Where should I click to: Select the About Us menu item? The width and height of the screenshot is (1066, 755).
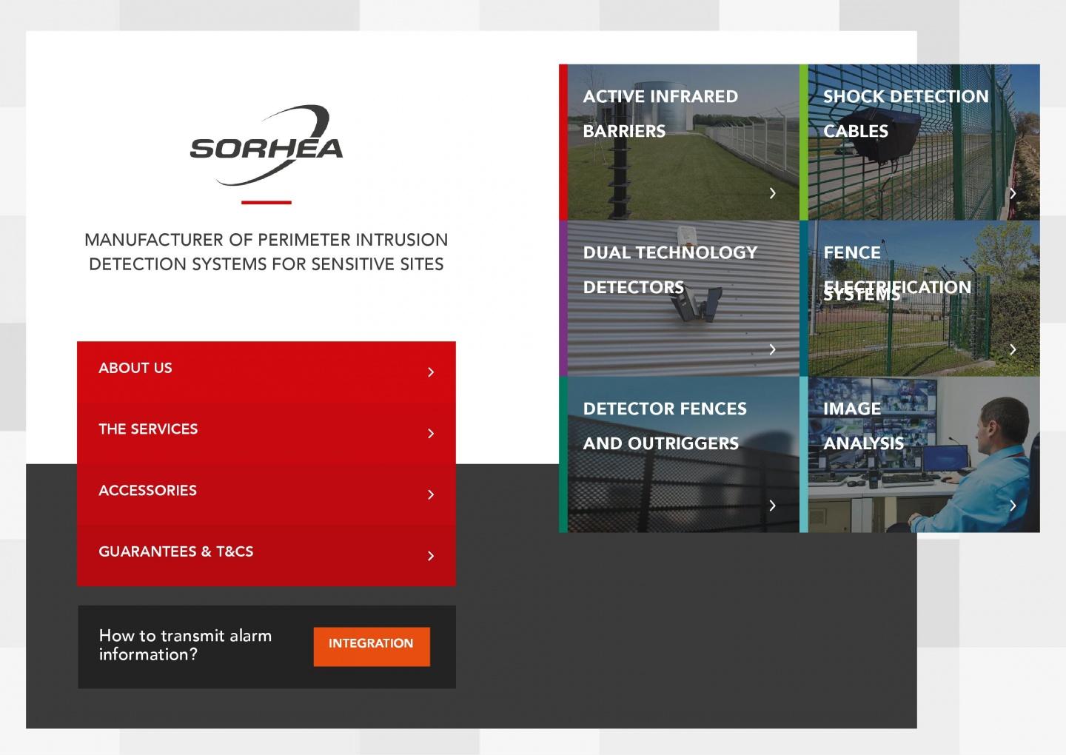pos(135,368)
